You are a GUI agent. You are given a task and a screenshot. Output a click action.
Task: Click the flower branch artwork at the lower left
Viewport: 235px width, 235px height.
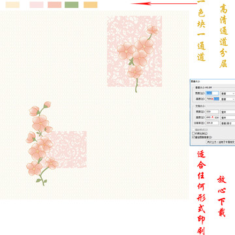(42, 144)
